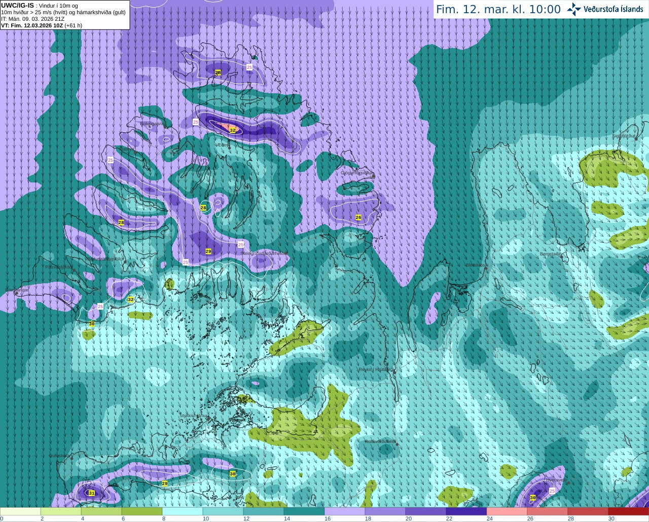Image resolution: width=649 pixels, height=522 pixels.
Task: Click the Bolungarvík station label
Action: (152, 123)
